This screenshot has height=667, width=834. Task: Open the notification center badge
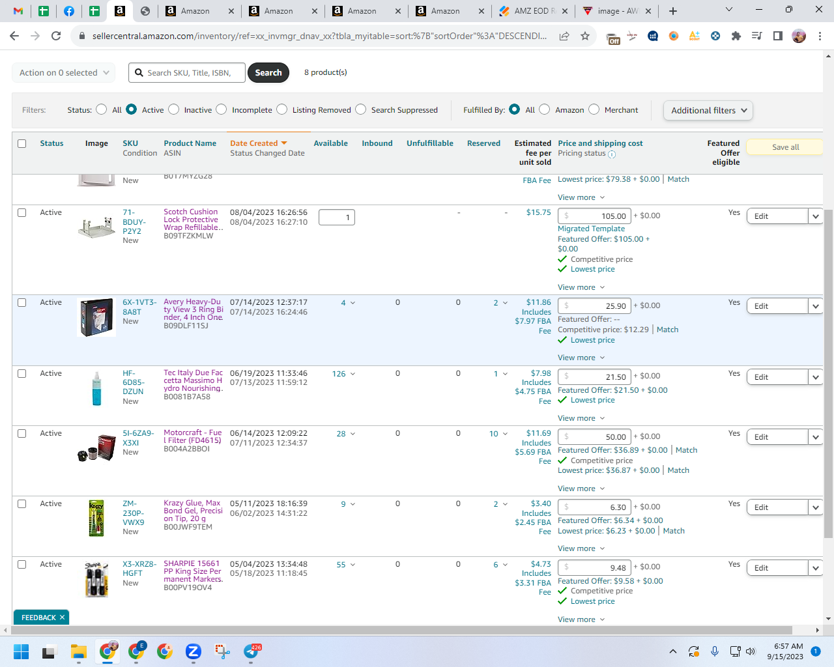[815, 651]
